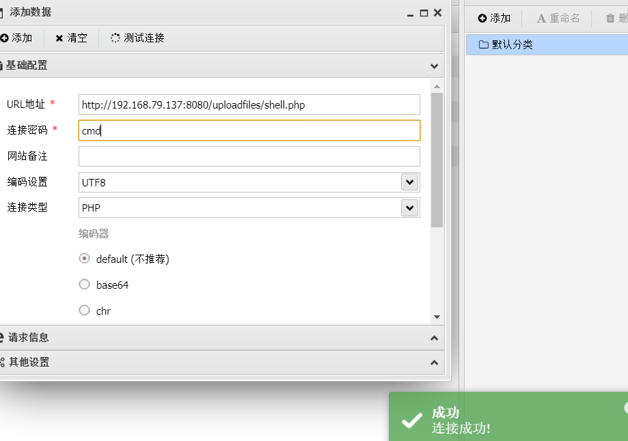Click the 其他设置 gear icon
This screenshot has height=441, width=628.
1,362
